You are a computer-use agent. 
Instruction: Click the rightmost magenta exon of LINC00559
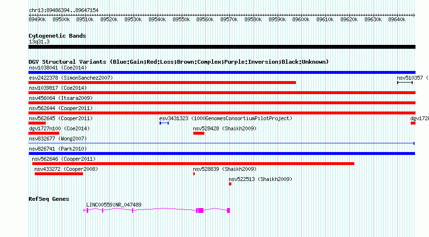tap(228, 210)
